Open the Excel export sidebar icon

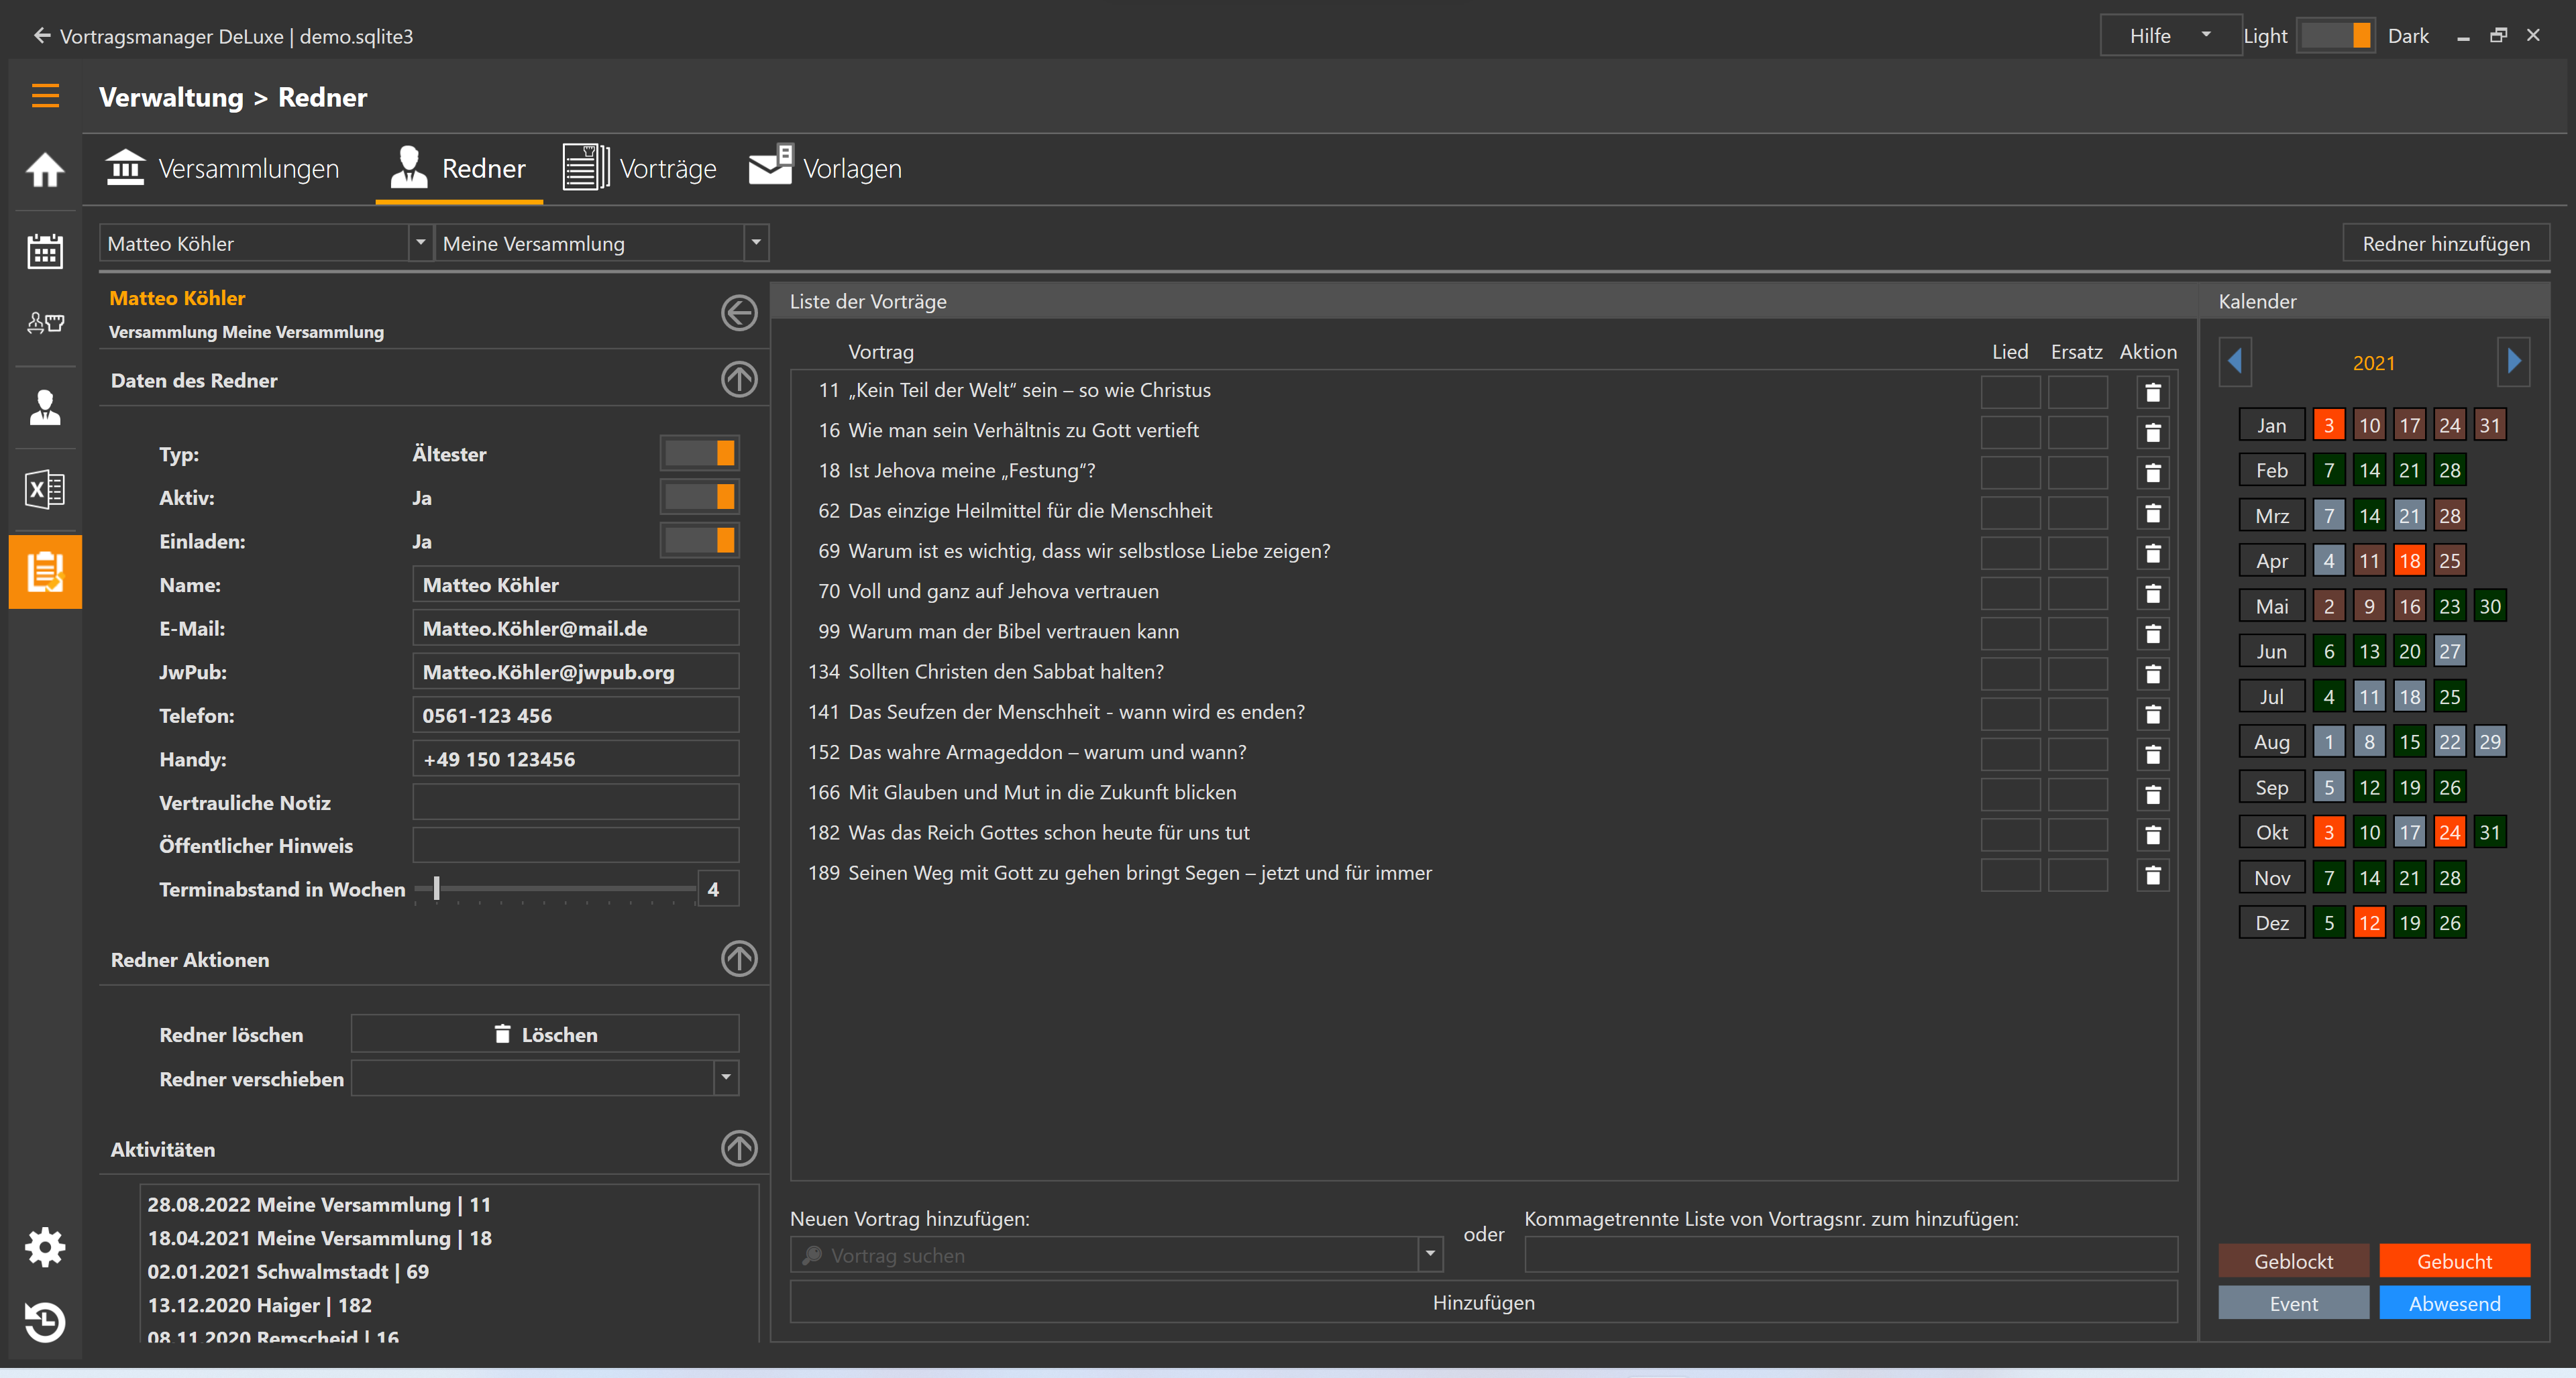pos(45,490)
